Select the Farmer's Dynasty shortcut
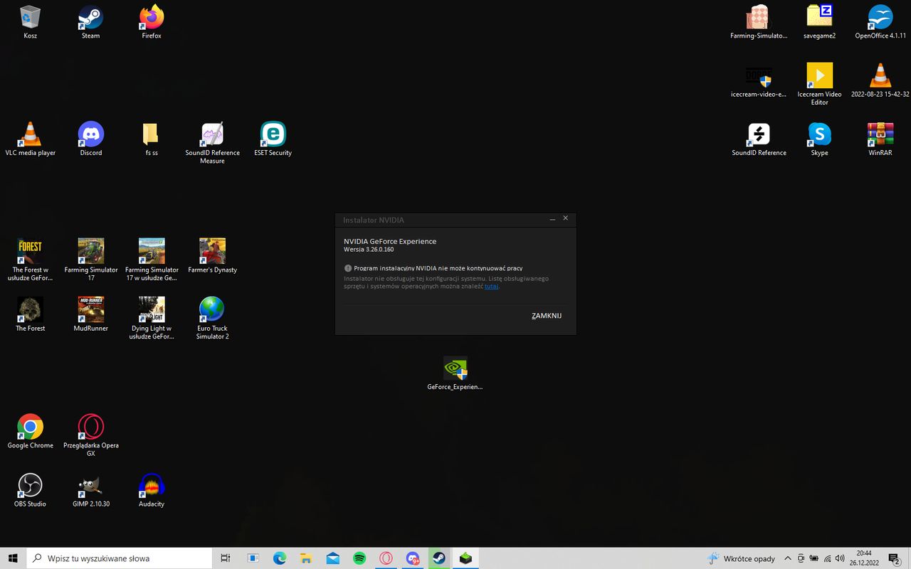 click(x=212, y=256)
